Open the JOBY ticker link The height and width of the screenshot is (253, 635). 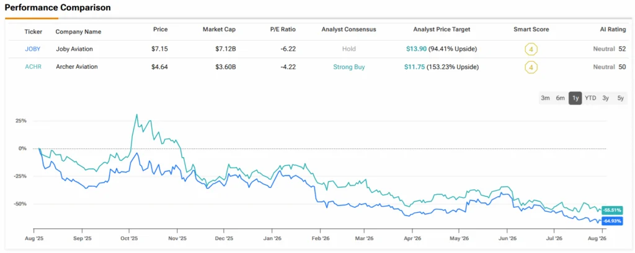[x=32, y=49]
